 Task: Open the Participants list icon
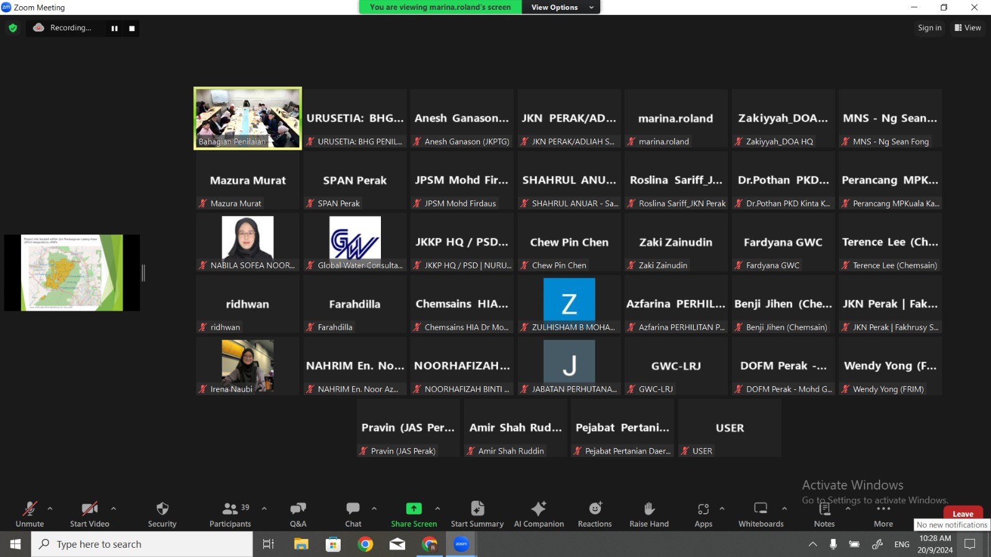(x=230, y=509)
